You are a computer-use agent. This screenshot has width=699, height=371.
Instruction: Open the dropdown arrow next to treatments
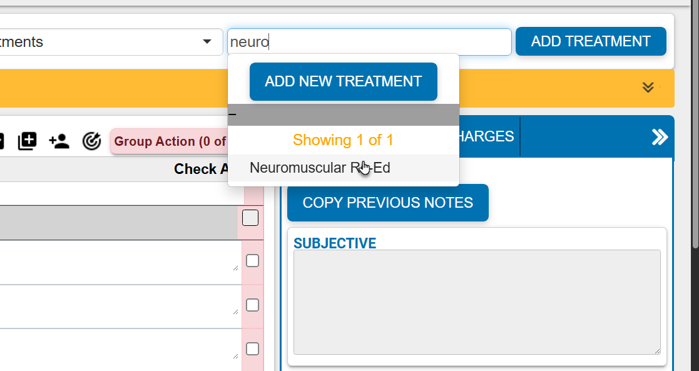(207, 41)
